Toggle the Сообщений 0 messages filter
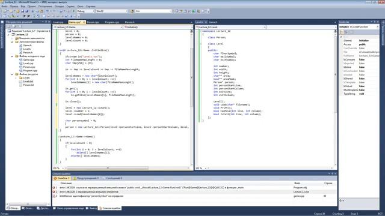This screenshot has height=216, width=385. pos(112,178)
